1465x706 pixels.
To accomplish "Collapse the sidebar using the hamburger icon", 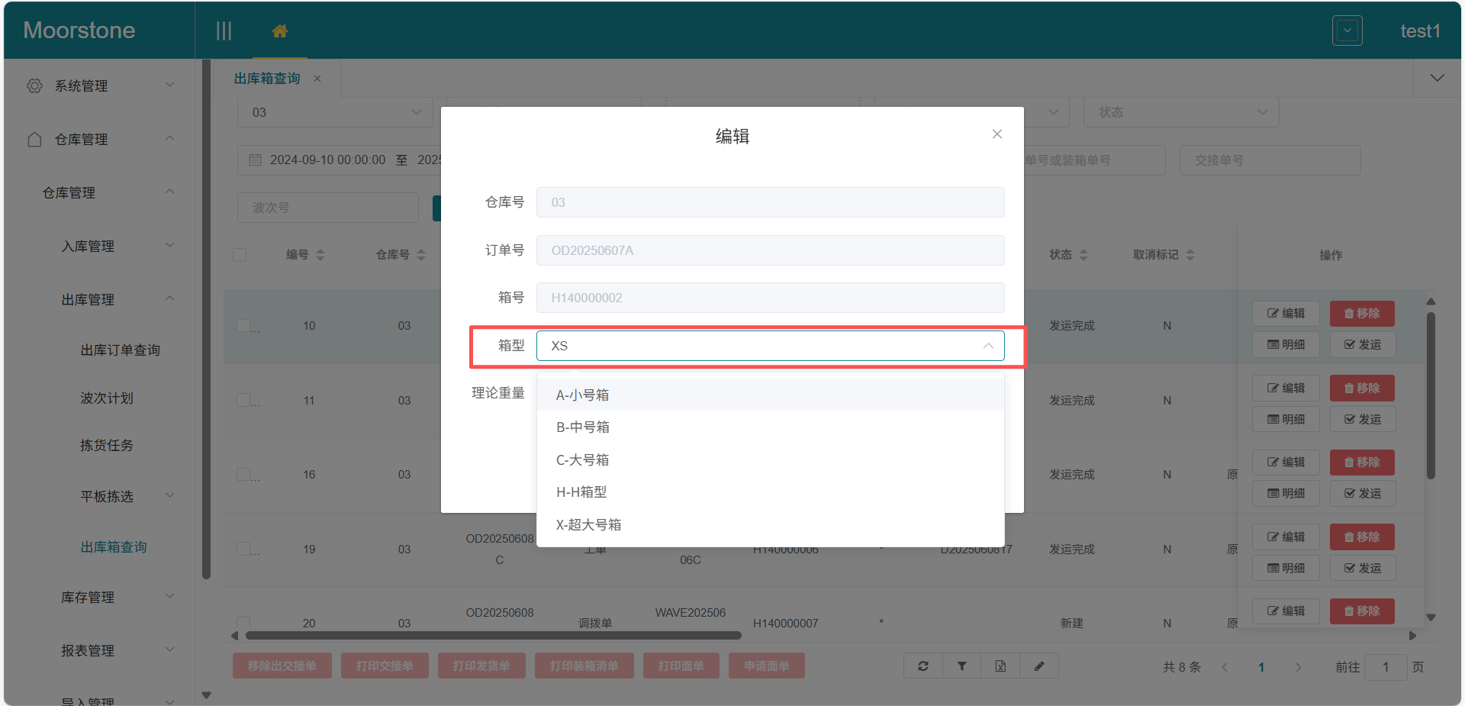I will tap(224, 31).
